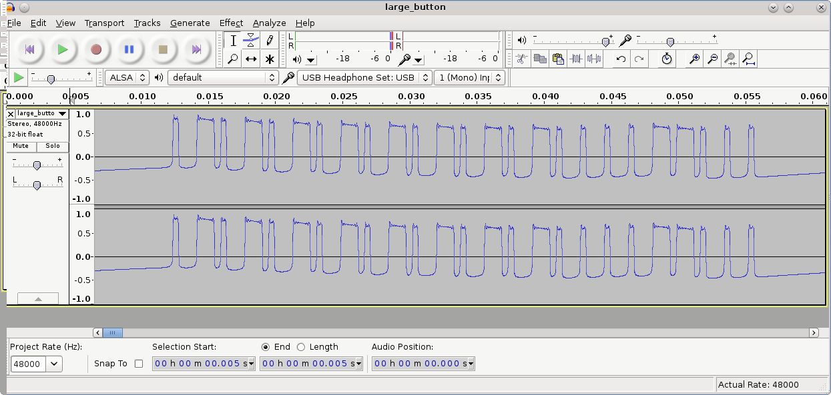Pause with the blue Pause button
831x395 pixels.
(129, 49)
